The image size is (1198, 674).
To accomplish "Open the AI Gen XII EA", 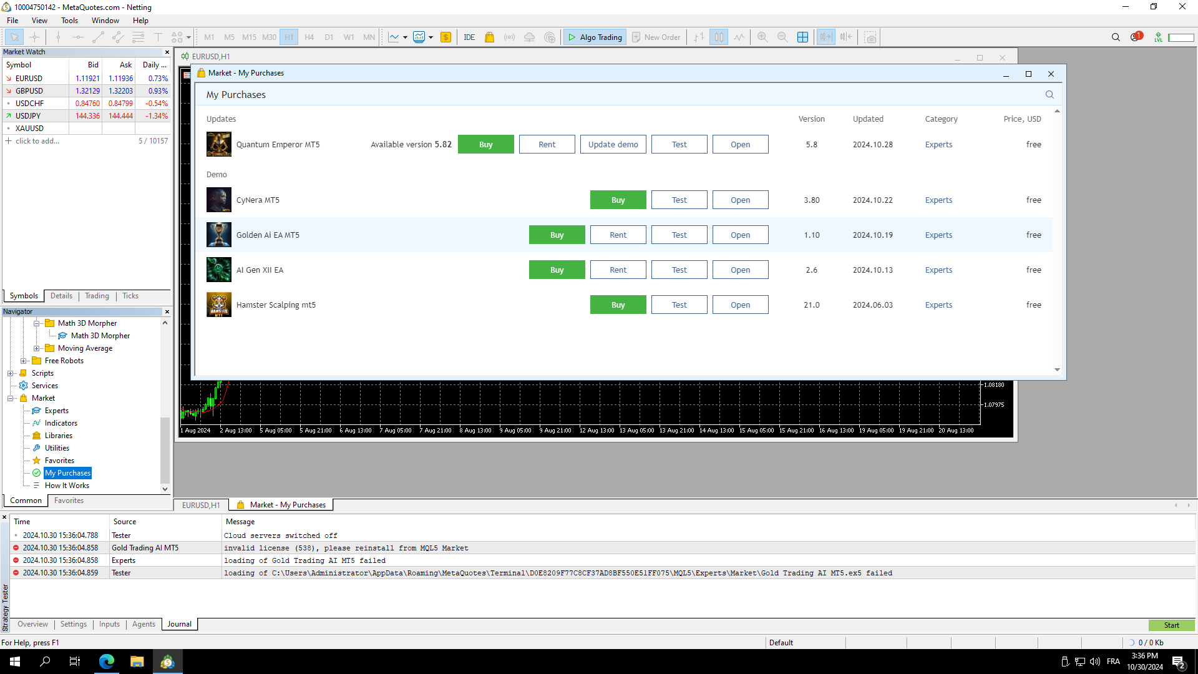I will point(741,270).
